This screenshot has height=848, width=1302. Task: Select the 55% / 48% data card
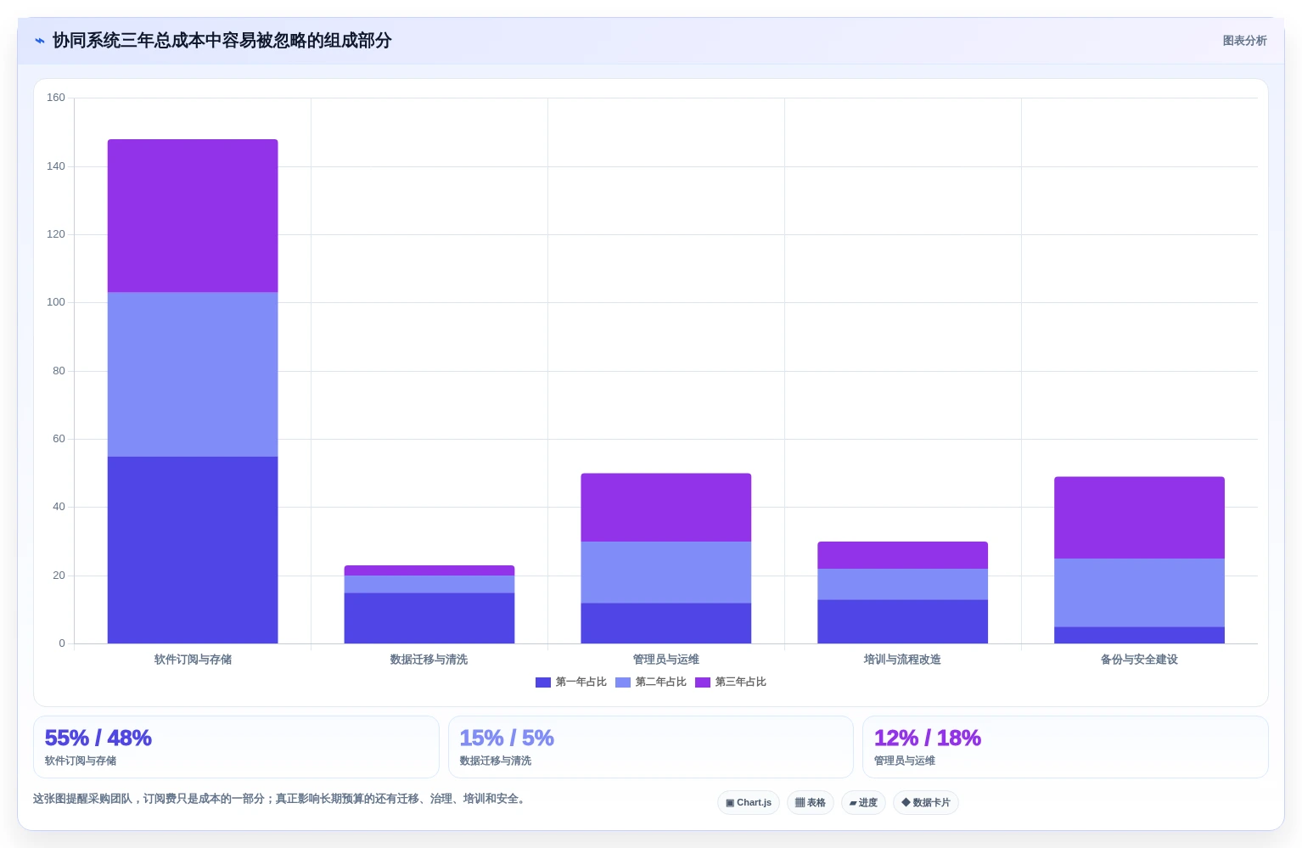tap(236, 747)
